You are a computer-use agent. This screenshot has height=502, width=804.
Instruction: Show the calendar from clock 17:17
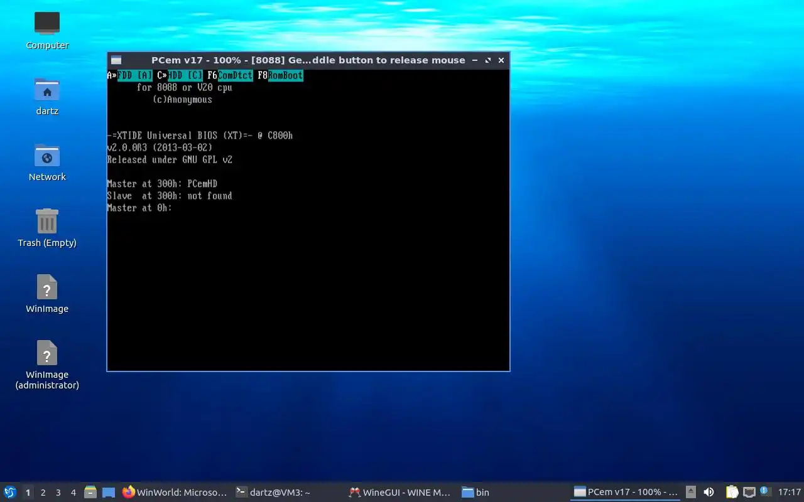point(789,493)
